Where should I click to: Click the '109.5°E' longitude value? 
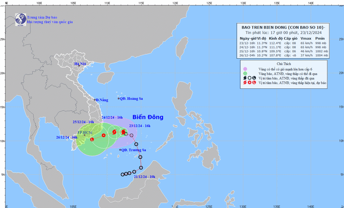(x=275, y=51)
